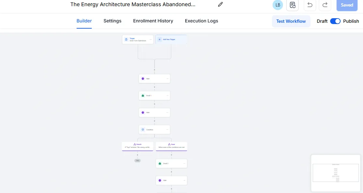Toggle the Draft/Publish switch
The image size is (363, 193).
[335, 21]
